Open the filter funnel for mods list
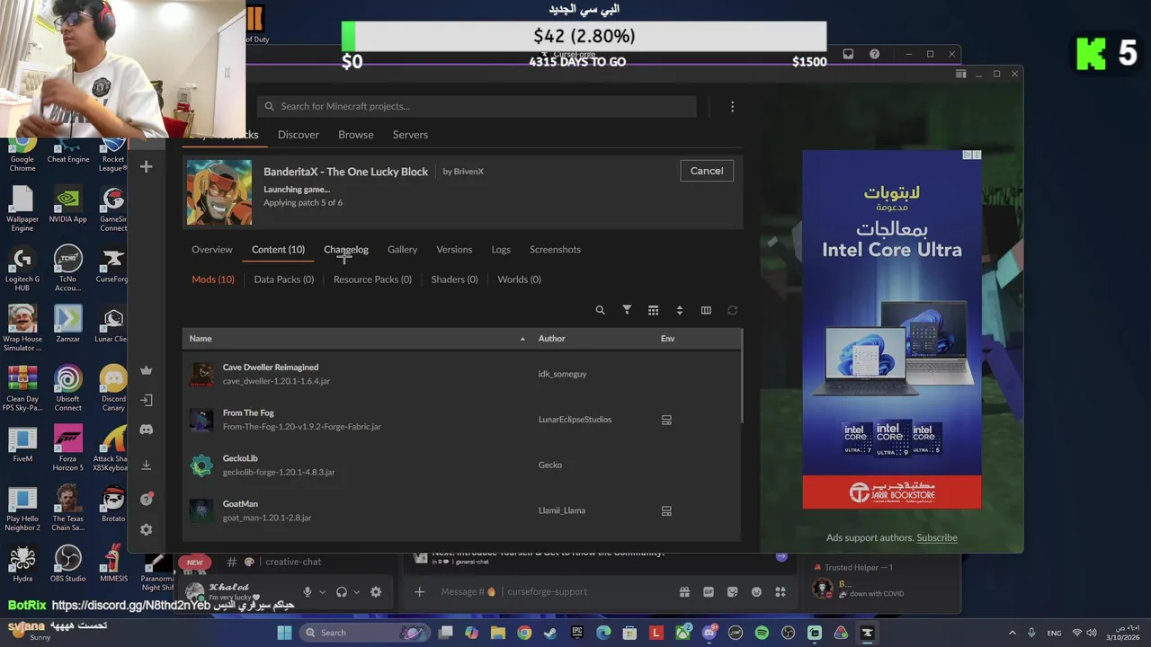1151x647 pixels. click(627, 310)
